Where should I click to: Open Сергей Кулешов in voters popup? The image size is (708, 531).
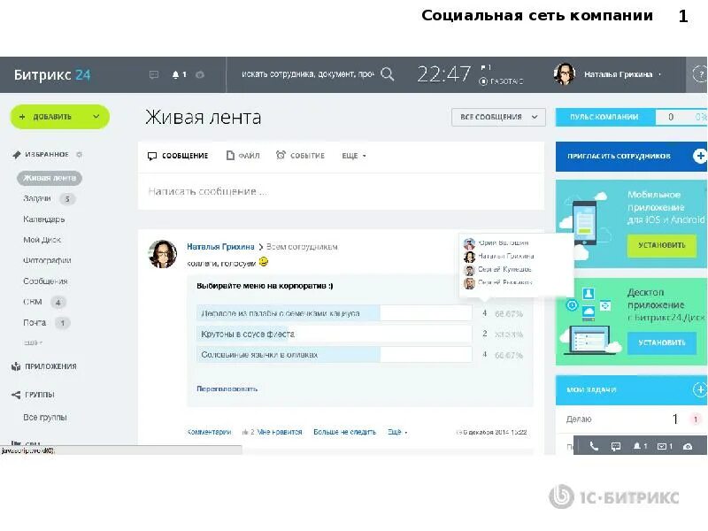pos(497,270)
